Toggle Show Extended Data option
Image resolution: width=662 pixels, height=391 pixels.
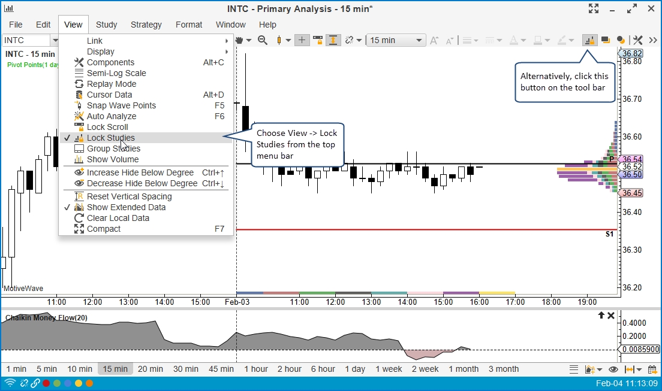pos(126,207)
